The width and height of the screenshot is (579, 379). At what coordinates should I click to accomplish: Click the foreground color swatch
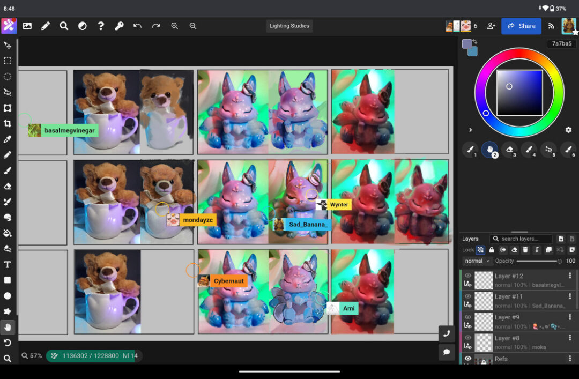(467, 44)
